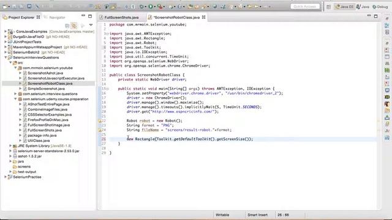The width and height of the screenshot is (392, 220).
Task: Expand the CoreJavaExamples project
Action: [x=6, y=31]
